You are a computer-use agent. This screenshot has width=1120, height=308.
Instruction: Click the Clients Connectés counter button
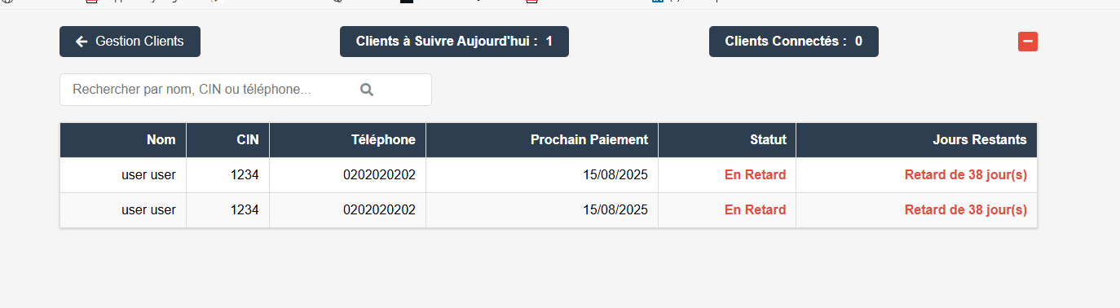[794, 42]
